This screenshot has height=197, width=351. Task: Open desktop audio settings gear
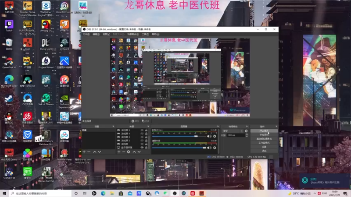coord(215,148)
